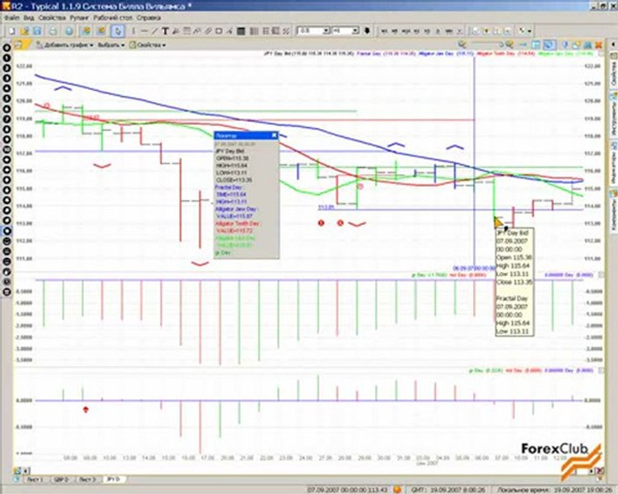Click the Open file toolbar icon

(x=25, y=31)
